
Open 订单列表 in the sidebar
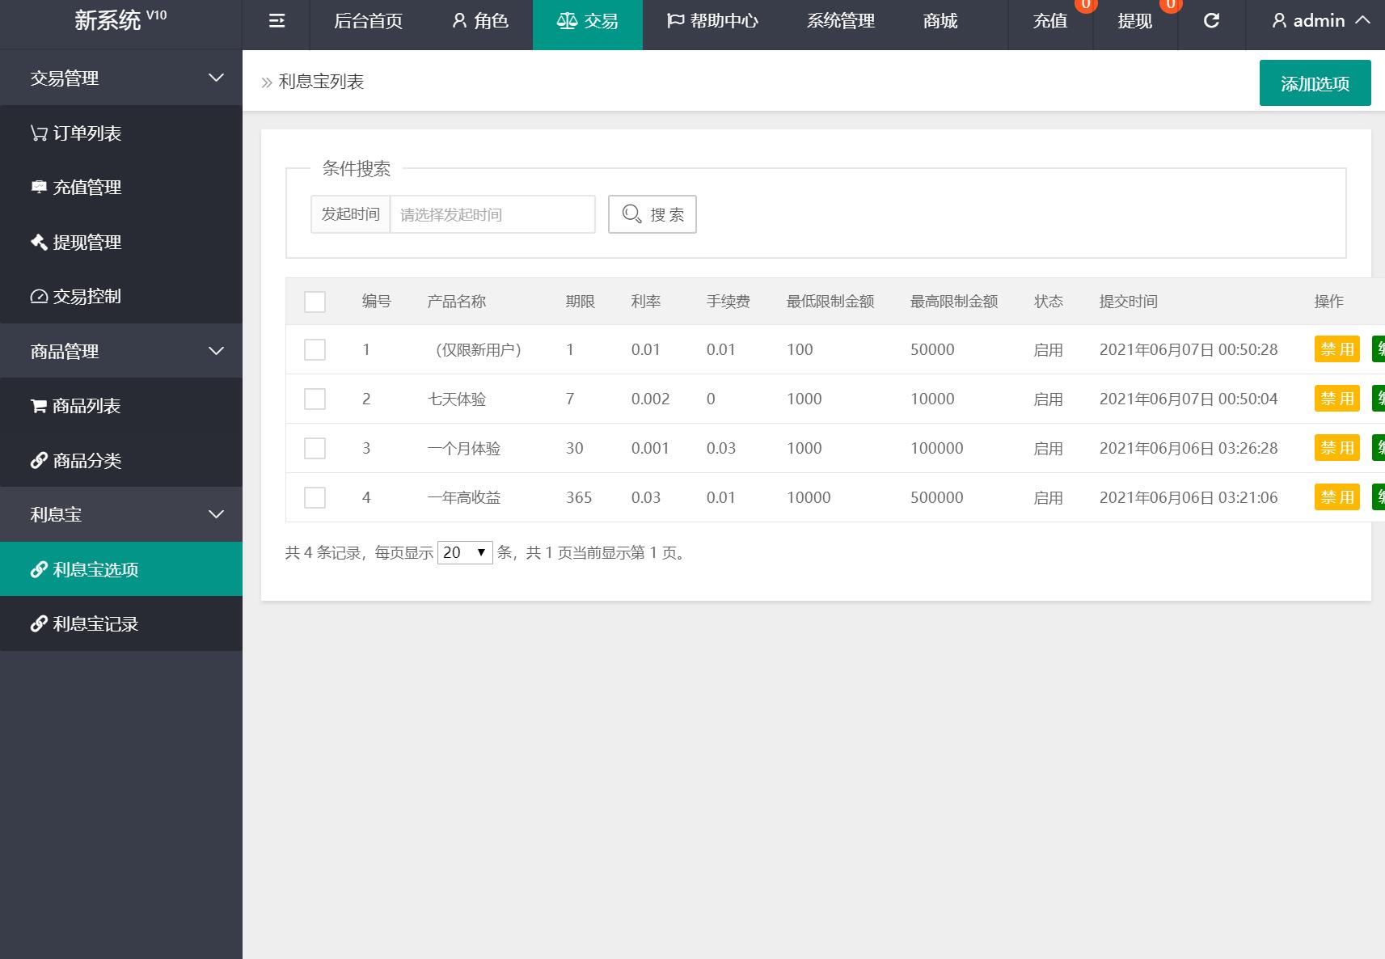(121, 133)
